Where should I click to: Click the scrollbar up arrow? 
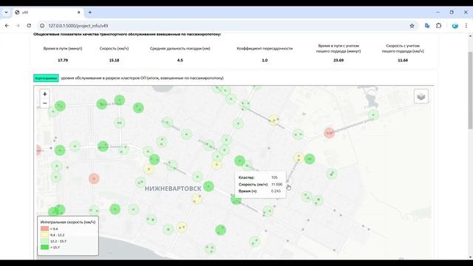pos(470,36)
